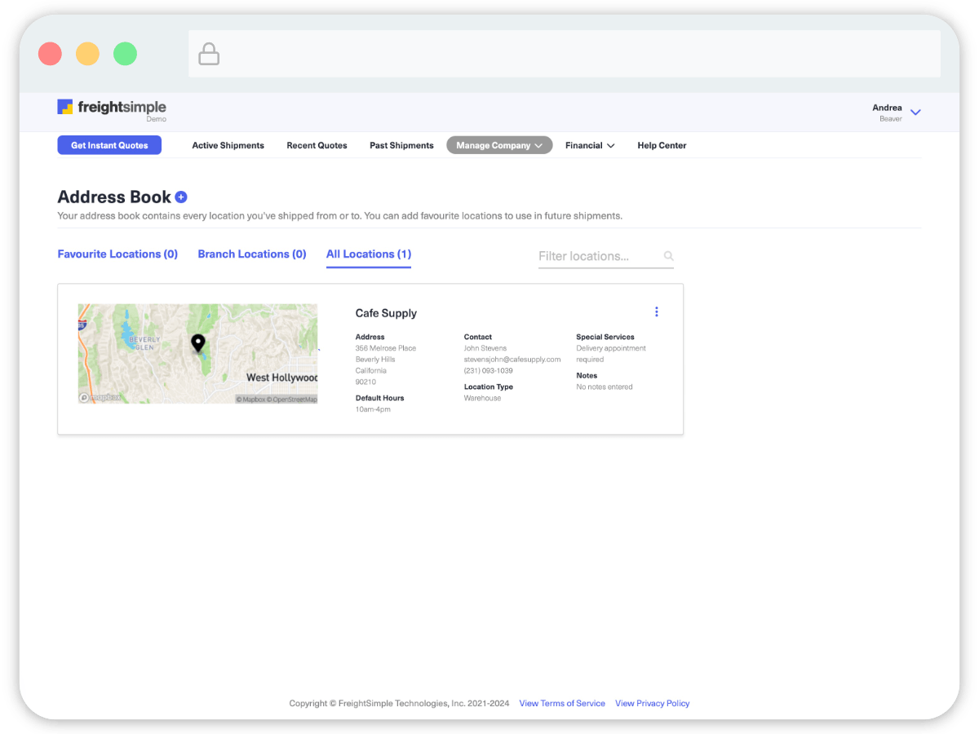979x734 pixels.
Task: Expand the Andrea user account dropdown
Action: tap(915, 113)
